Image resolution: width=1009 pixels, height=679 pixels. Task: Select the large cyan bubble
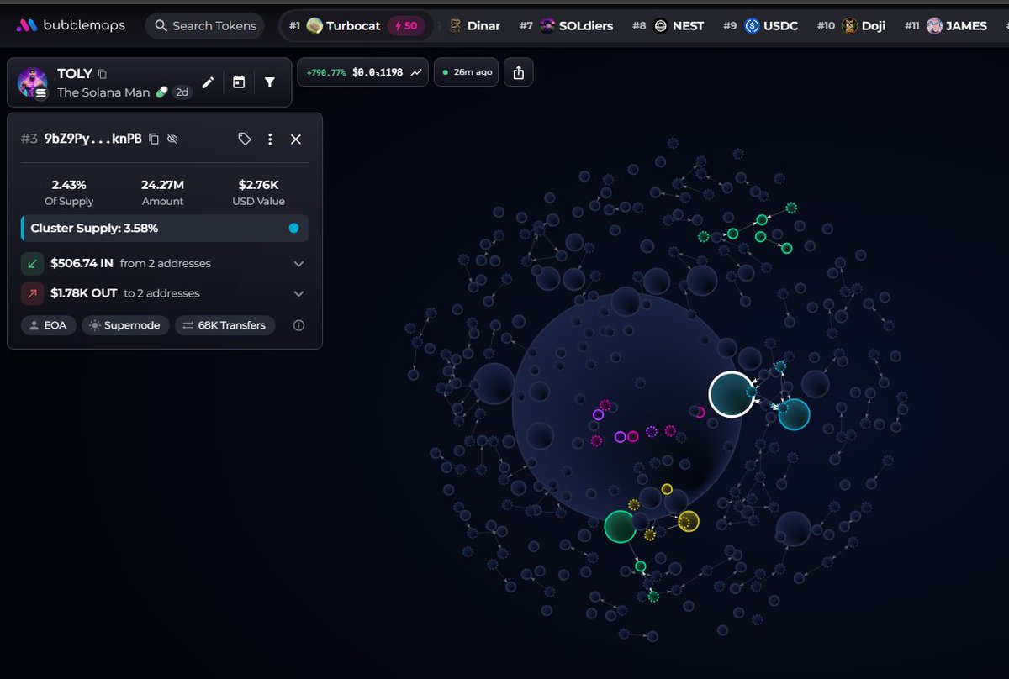coord(794,414)
